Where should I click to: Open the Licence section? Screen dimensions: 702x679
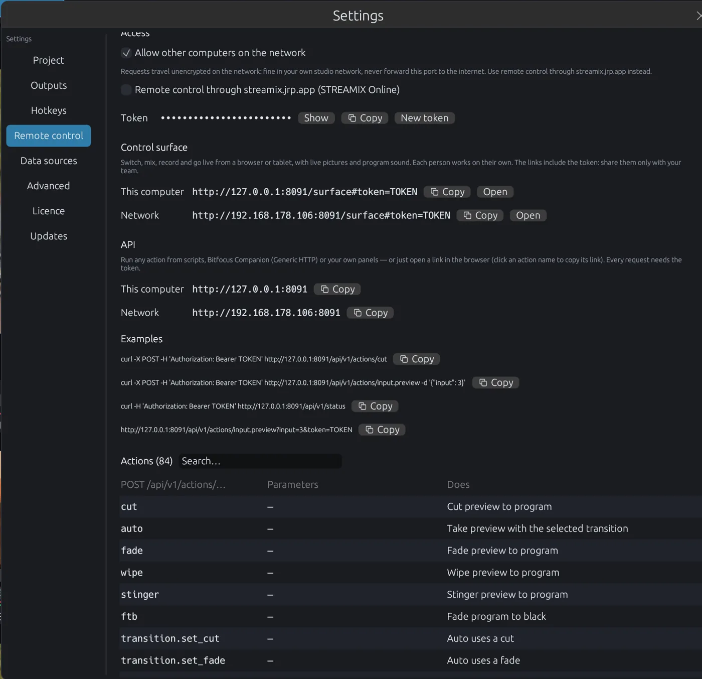pos(49,211)
